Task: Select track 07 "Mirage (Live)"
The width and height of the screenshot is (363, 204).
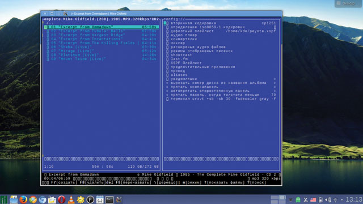Action: click(x=102, y=51)
